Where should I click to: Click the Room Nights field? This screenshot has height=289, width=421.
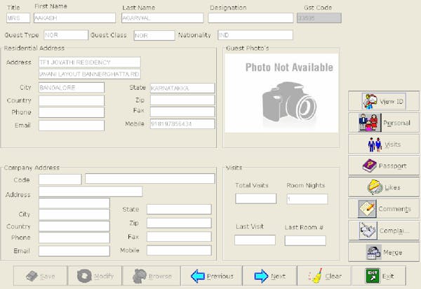pyautogui.click(x=307, y=199)
